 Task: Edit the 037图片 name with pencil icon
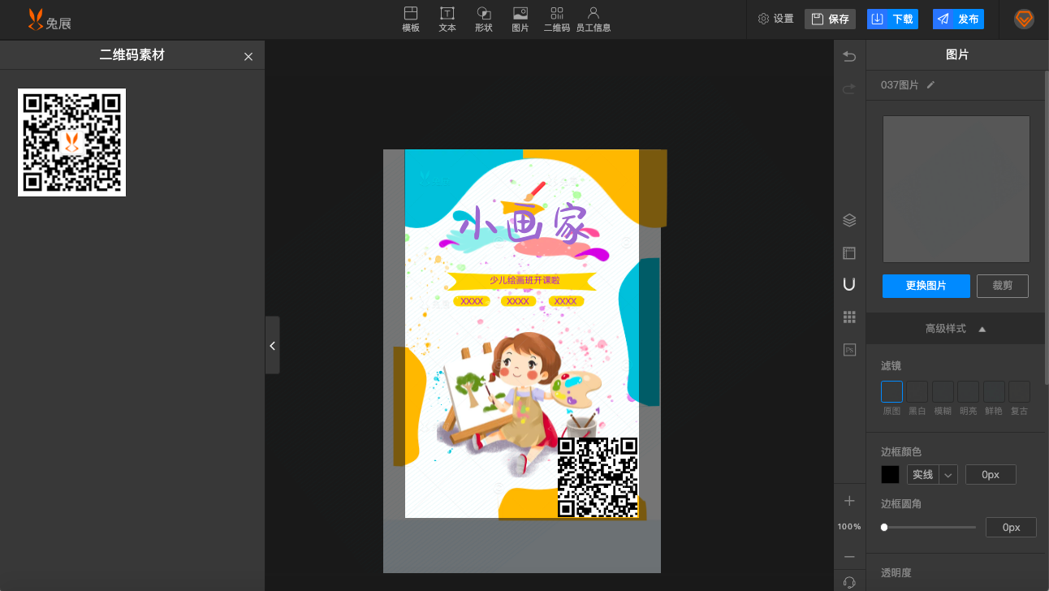(930, 84)
